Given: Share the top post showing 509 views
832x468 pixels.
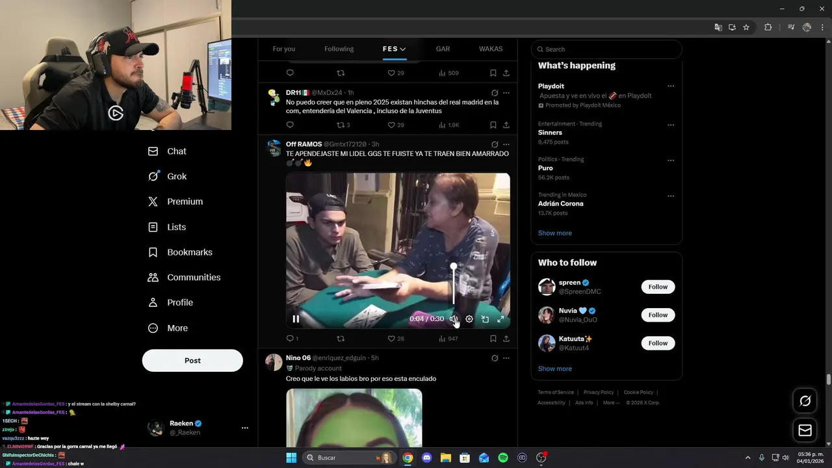Looking at the screenshot, I should (x=506, y=73).
